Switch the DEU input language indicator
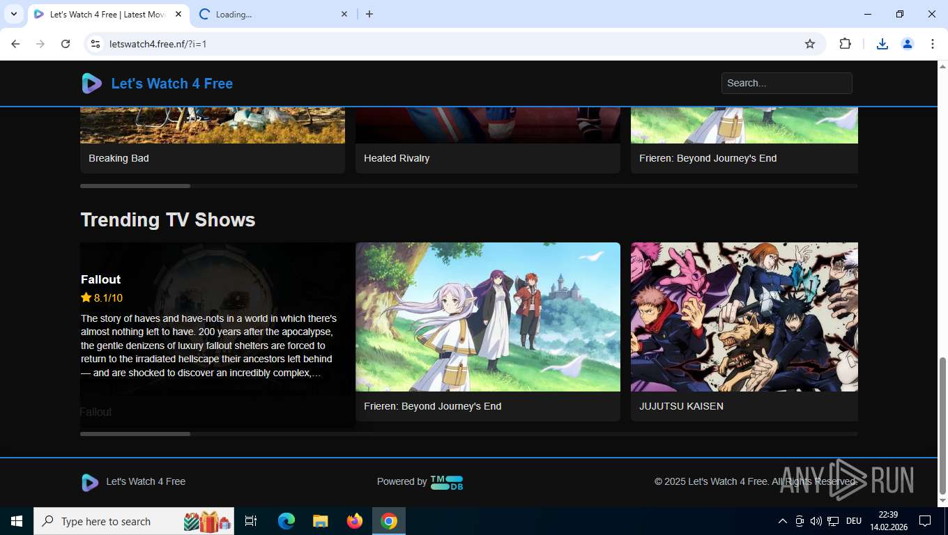This screenshot has height=535, width=948. 854,521
